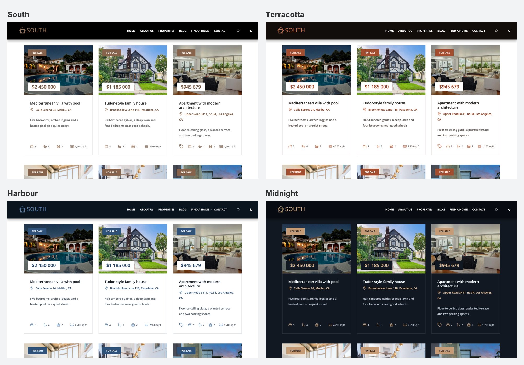Screen dimensions: 524x365
Task: Click the South logo in Terracotta header
Action: [291, 30]
